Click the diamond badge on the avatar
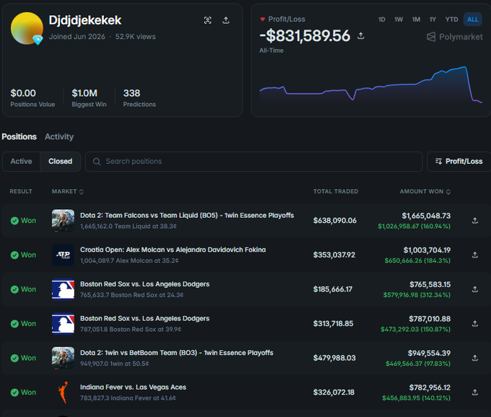The height and width of the screenshot is (417, 491). pyautogui.click(x=38, y=40)
